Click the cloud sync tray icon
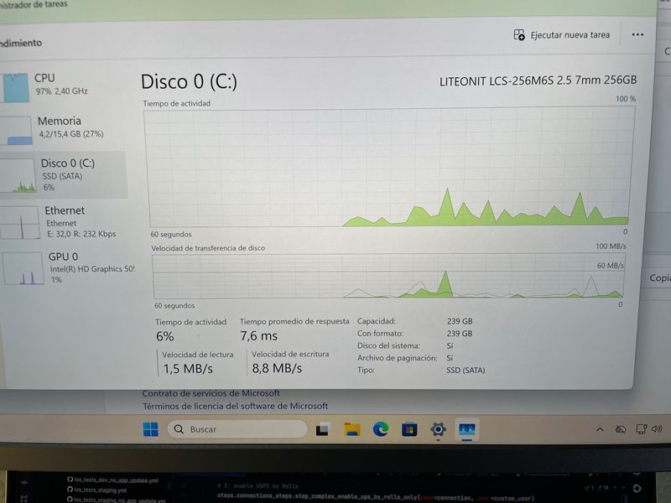The image size is (671, 503). (621, 429)
